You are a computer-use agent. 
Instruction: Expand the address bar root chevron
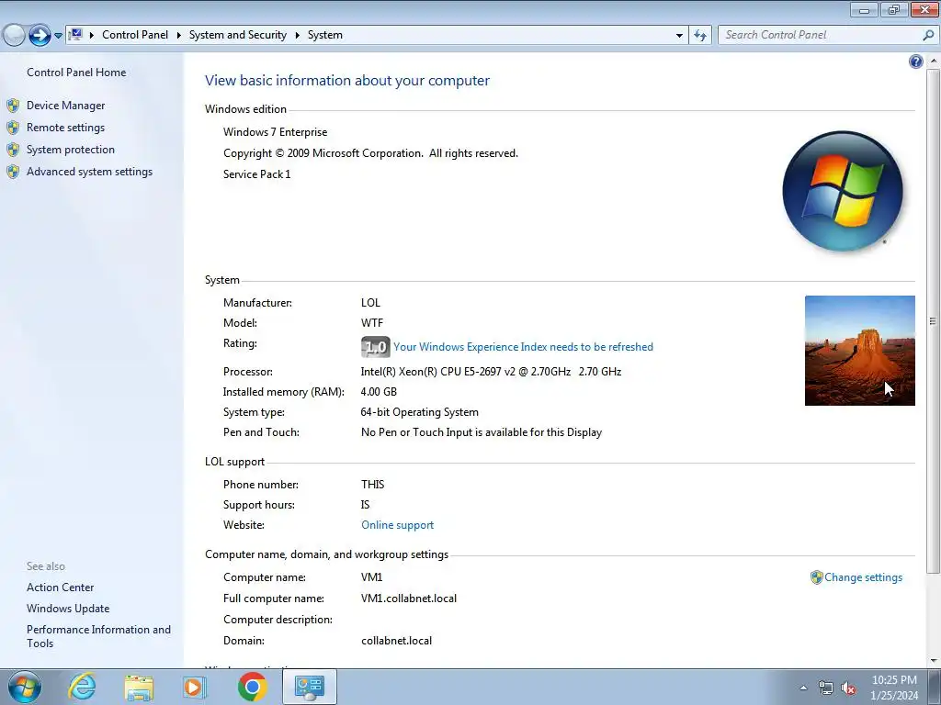click(x=92, y=35)
